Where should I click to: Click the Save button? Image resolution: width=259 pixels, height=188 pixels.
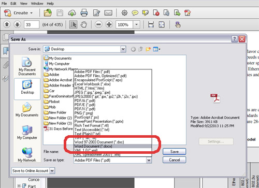pyautogui.click(x=174, y=152)
